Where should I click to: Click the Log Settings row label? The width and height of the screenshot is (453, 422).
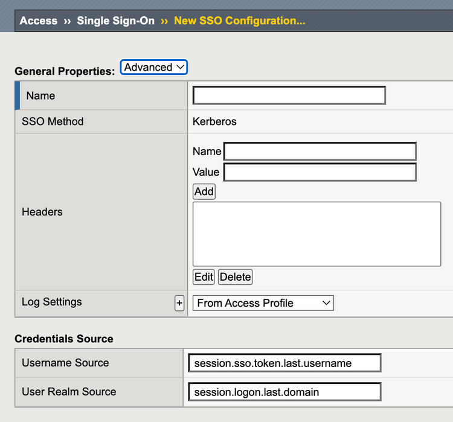[x=52, y=302]
